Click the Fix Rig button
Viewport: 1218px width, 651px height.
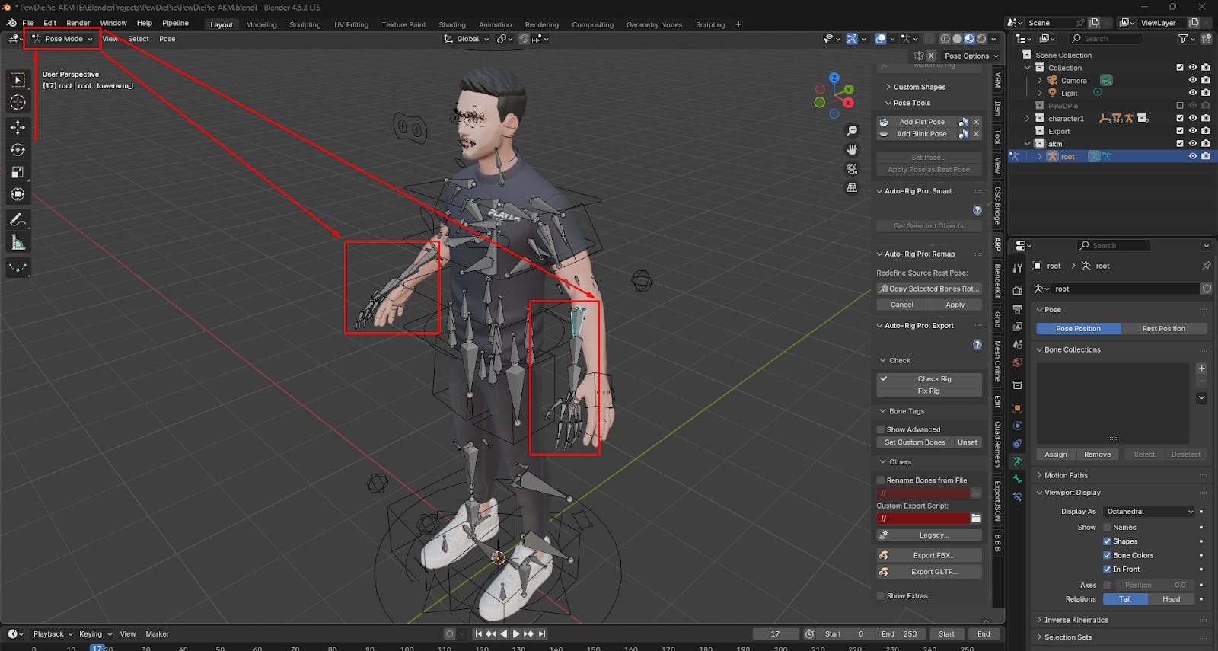click(929, 391)
